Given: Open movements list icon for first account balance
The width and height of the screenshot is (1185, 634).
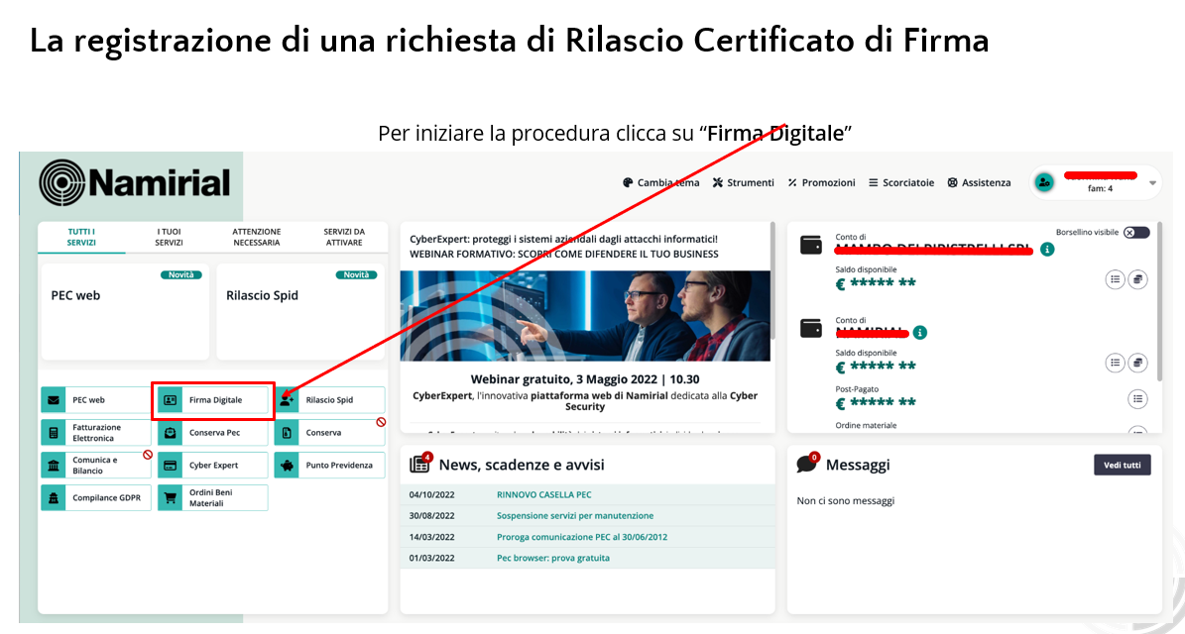Looking at the screenshot, I should (x=1115, y=280).
